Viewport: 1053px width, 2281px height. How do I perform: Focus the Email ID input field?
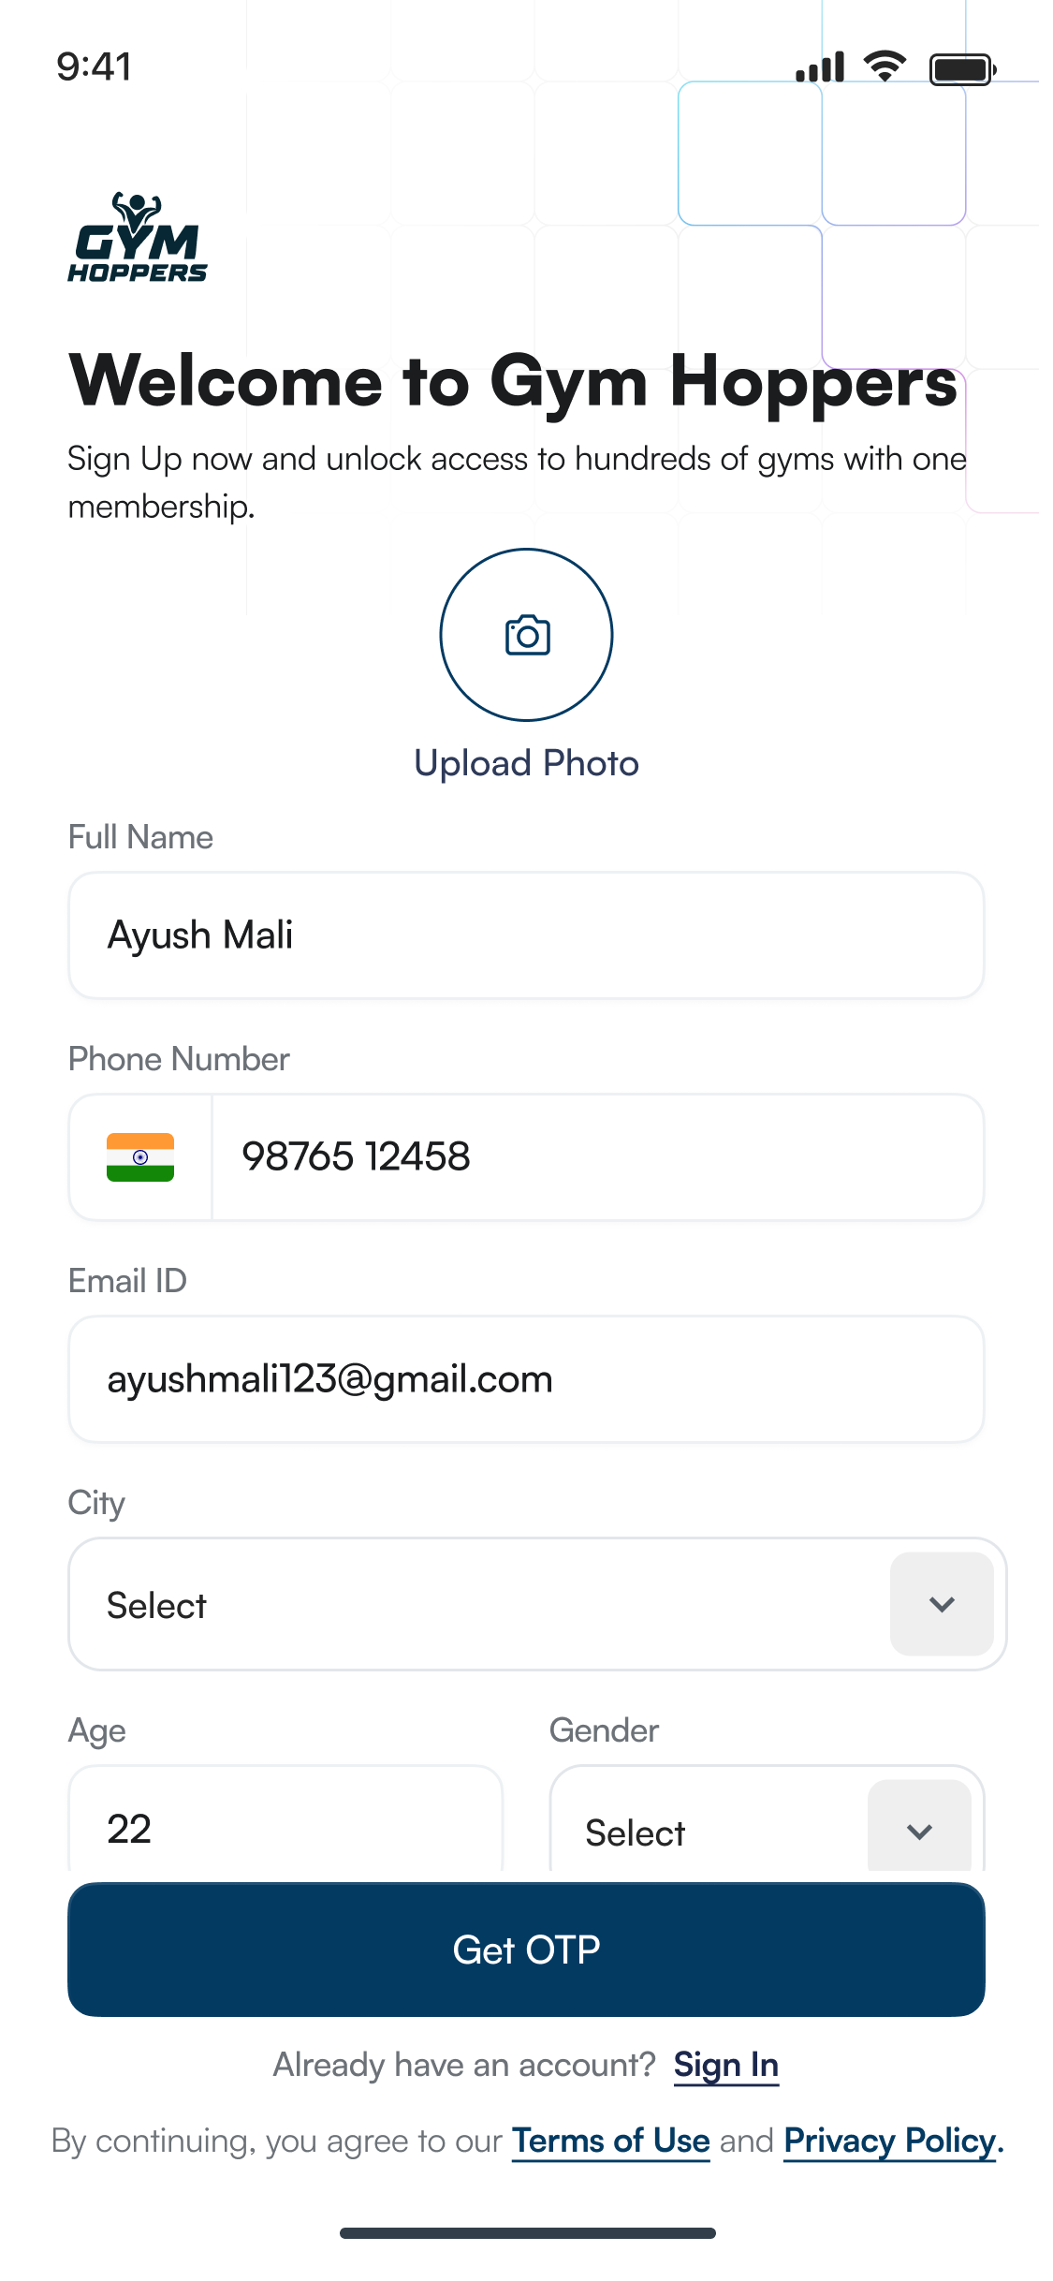click(x=526, y=1379)
